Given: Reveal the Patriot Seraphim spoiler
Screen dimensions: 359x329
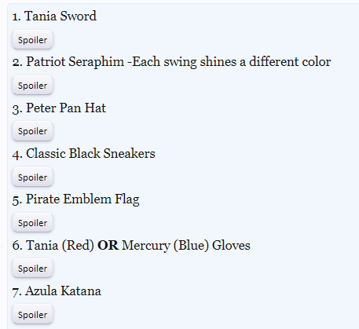Looking at the screenshot, I should pyautogui.click(x=32, y=86).
